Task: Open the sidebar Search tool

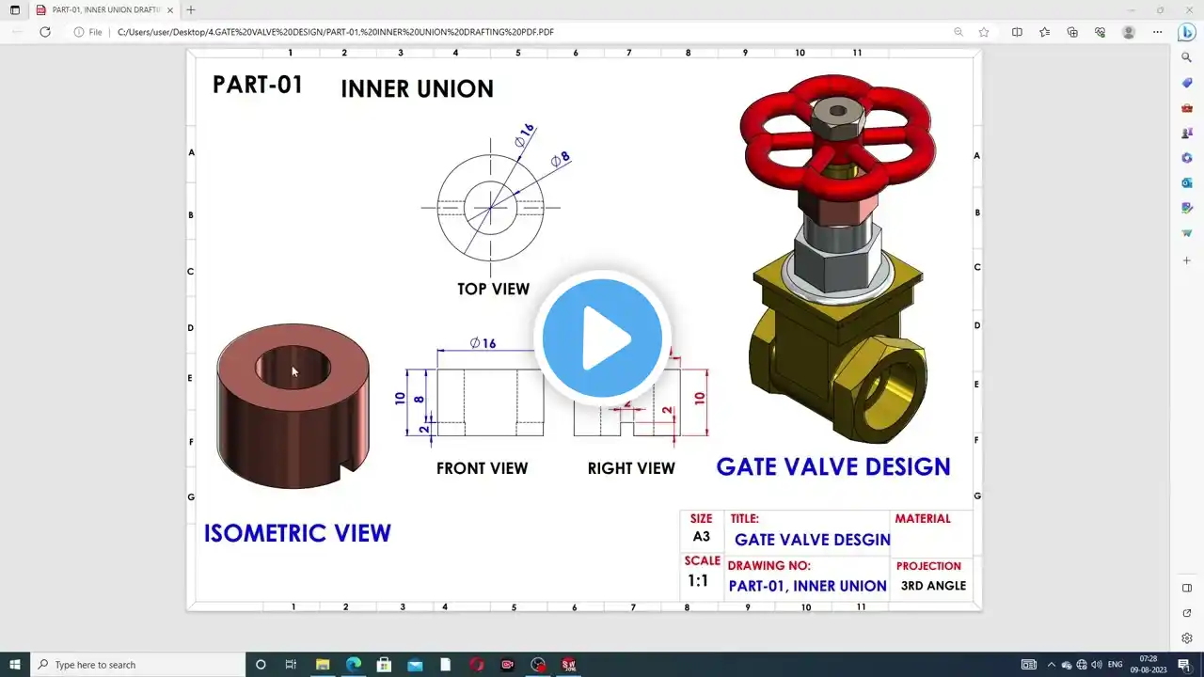Action: tap(1187, 57)
